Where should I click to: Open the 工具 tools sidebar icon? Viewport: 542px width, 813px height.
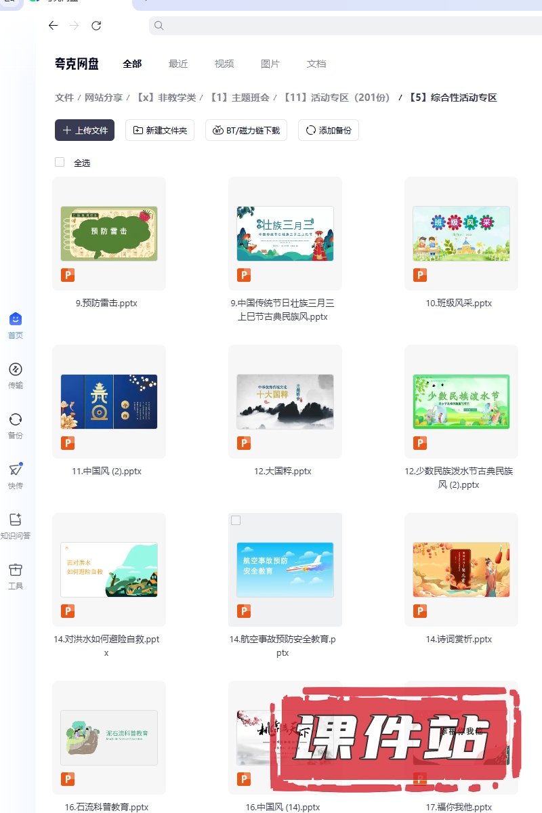(15, 570)
